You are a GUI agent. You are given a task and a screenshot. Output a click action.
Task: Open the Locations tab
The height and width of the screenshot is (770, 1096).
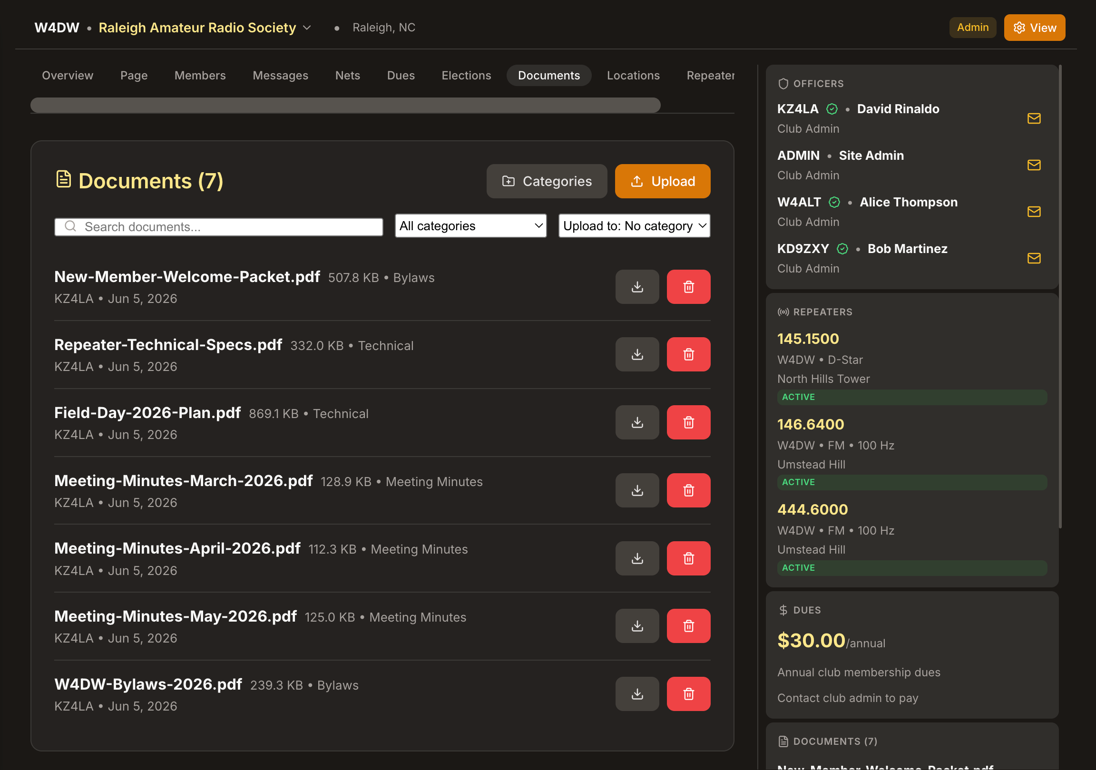(x=633, y=76)
